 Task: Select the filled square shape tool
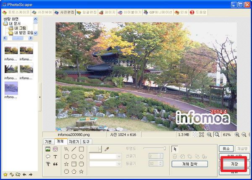(74, 164)
